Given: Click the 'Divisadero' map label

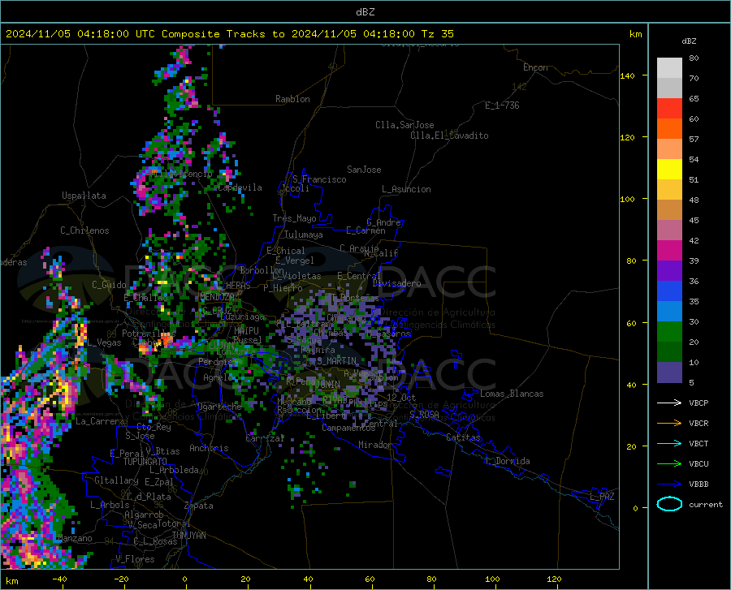Looking at the screenshot, I should click(x=396, y=283).
